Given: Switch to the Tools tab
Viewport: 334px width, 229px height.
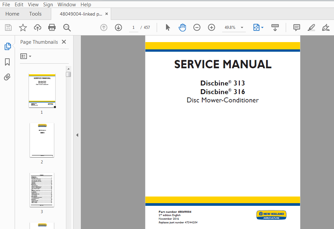Looking at the screenshot, I should click(x=35, y=14).
